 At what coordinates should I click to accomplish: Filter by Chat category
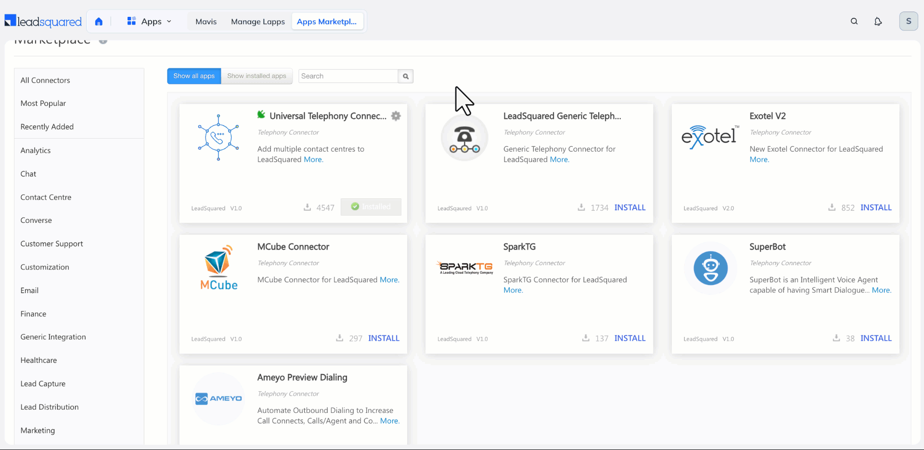pos(28,174)
